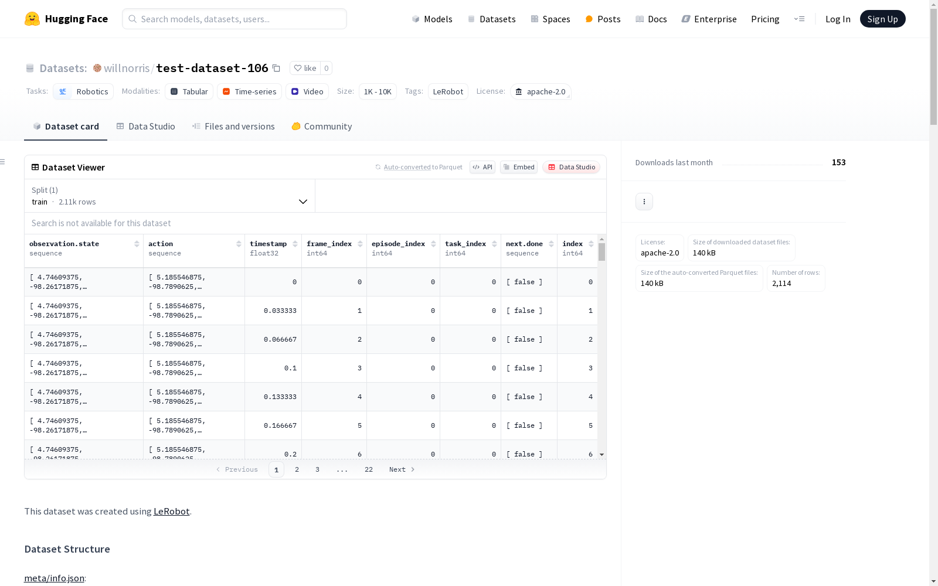
Task: Switch to the Data Studio tab
Action: 146,127
